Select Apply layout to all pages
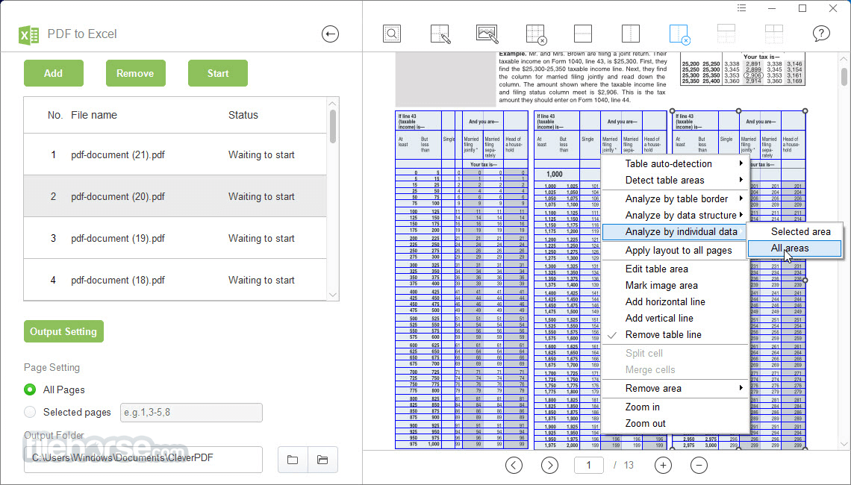 [x=675, y=251]
